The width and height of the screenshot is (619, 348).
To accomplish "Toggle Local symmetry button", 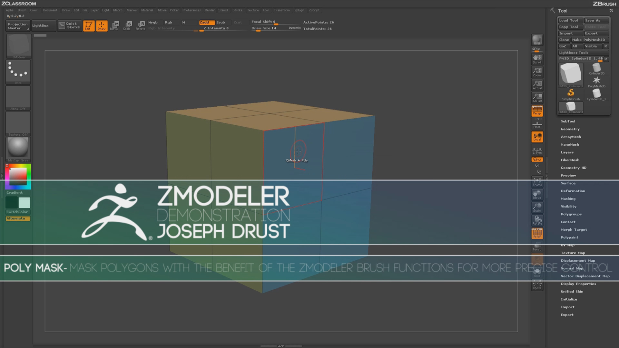I will [x=537, y=137].
